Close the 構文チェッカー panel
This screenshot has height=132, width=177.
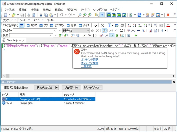(174, 82)
